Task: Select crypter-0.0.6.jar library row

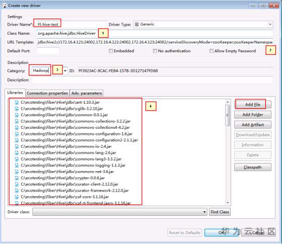Action: click(62, 178)
